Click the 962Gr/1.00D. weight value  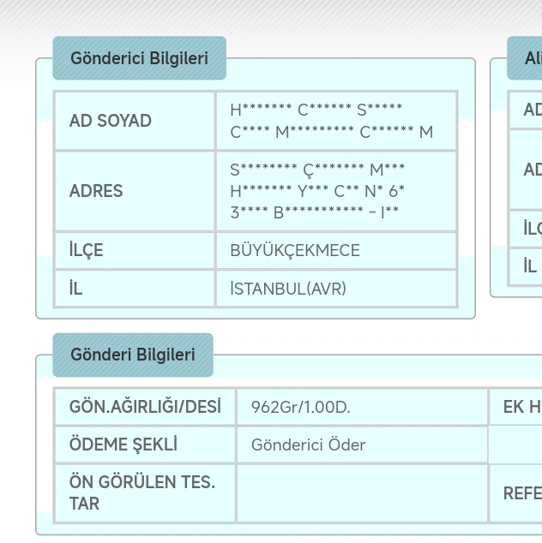[x=301, y=407]
